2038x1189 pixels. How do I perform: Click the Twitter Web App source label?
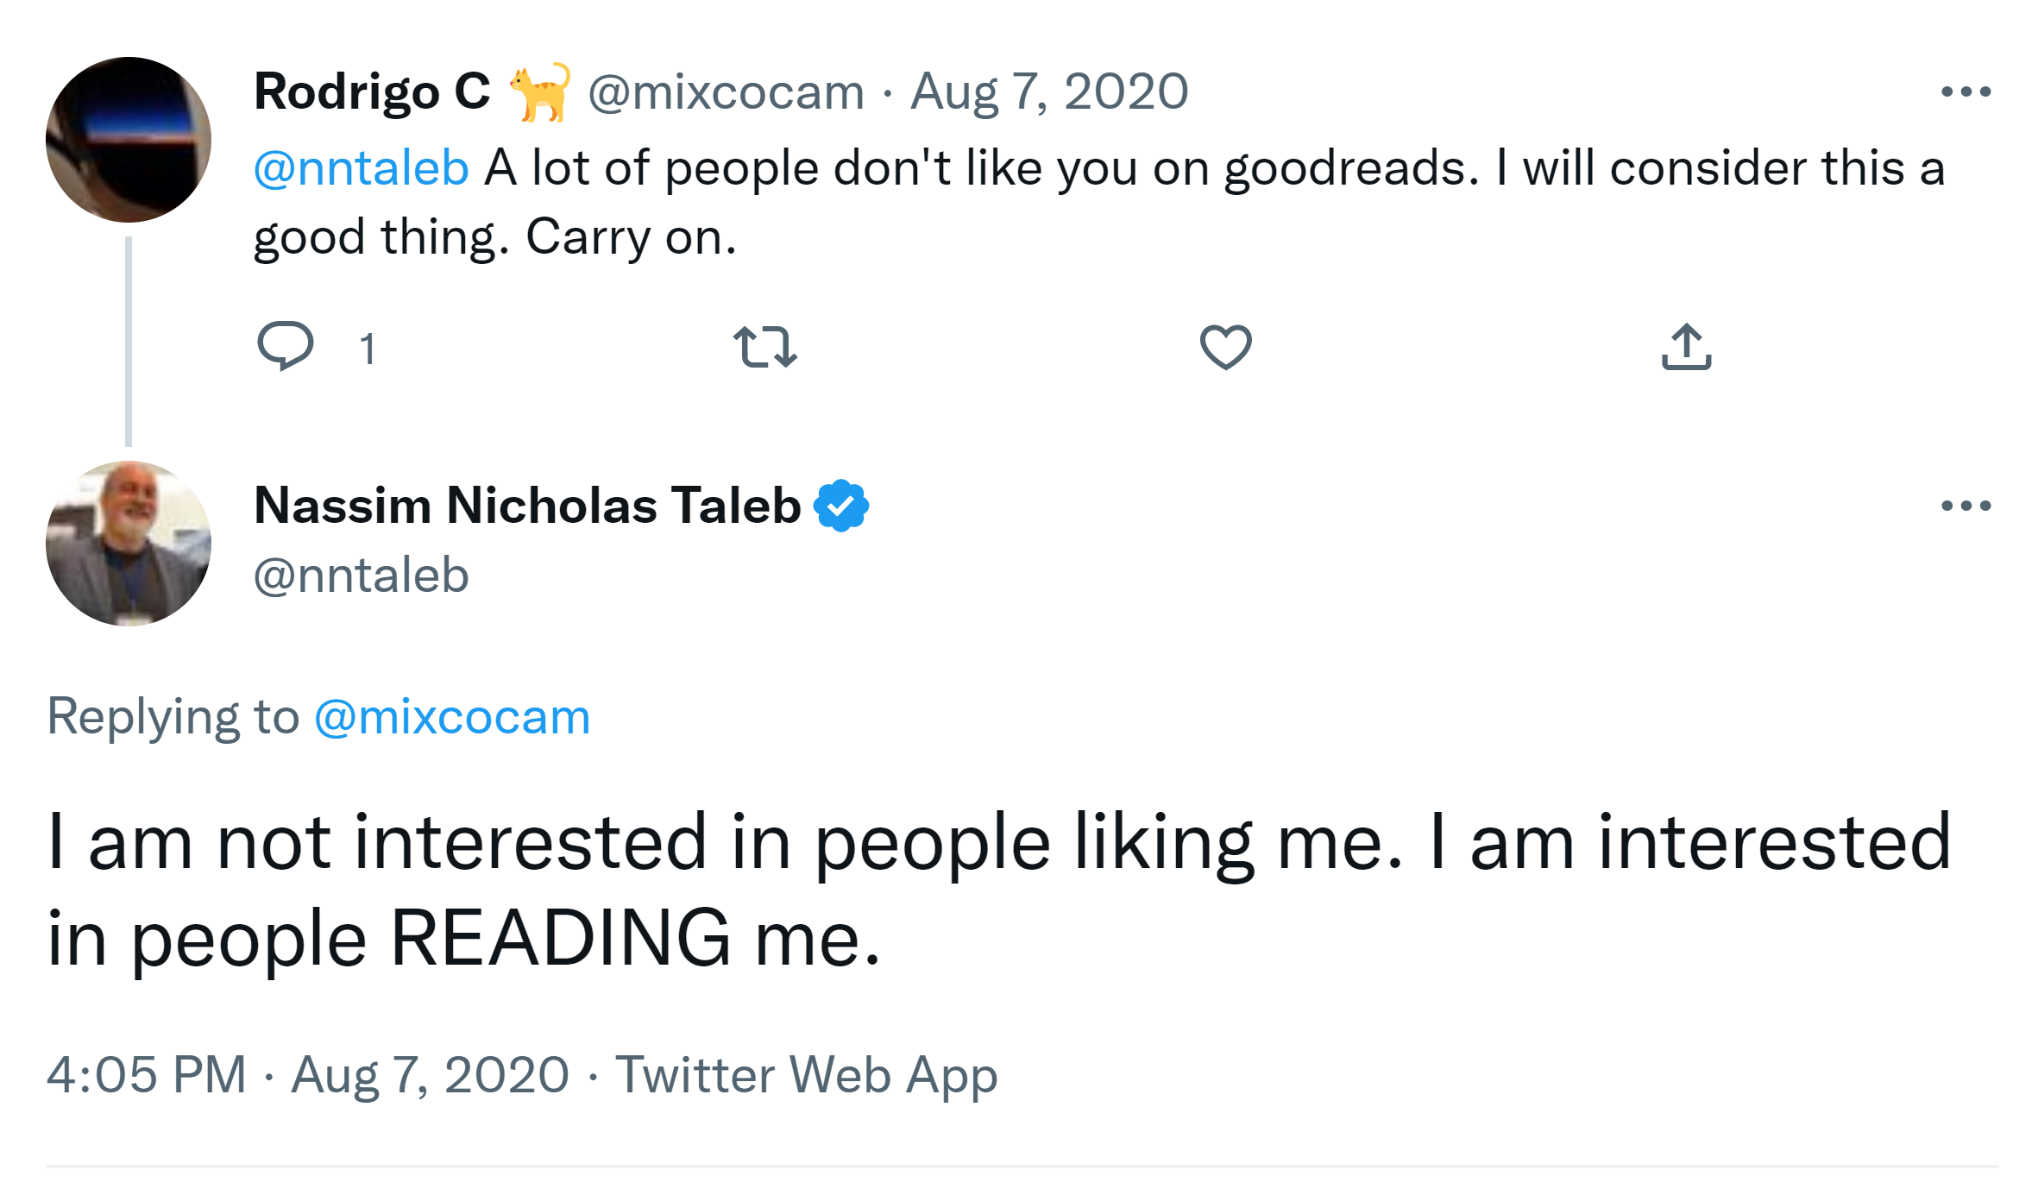(806, 1075)
